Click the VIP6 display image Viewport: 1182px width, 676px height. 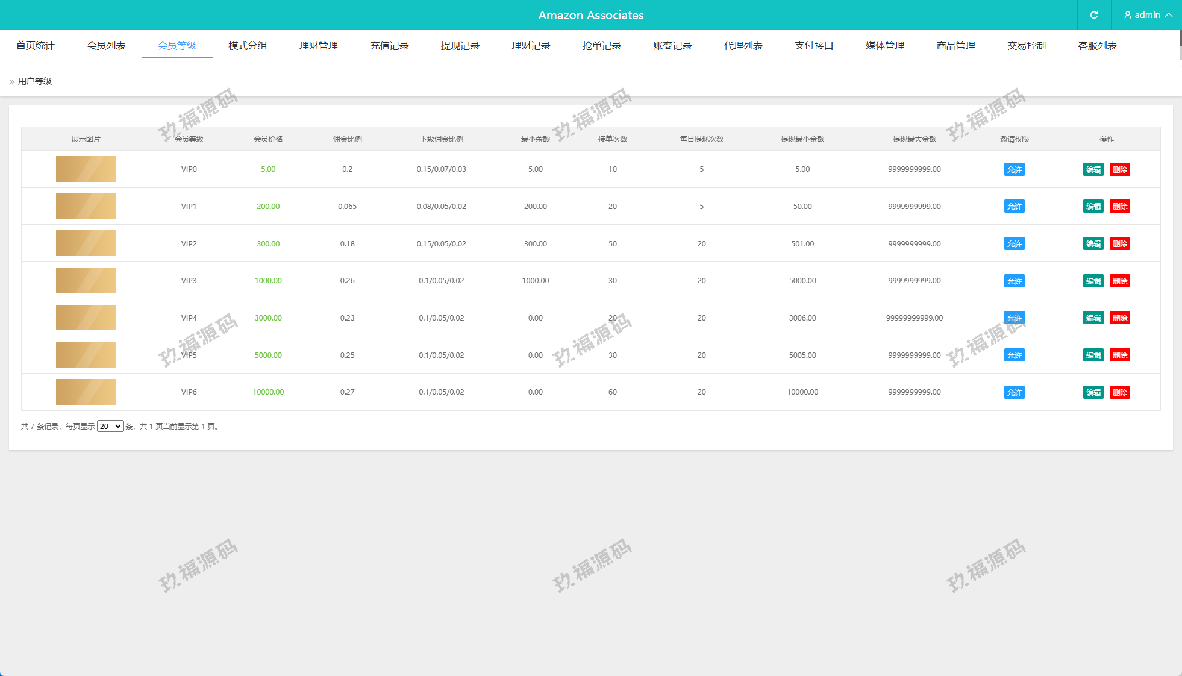pos(86,392)
